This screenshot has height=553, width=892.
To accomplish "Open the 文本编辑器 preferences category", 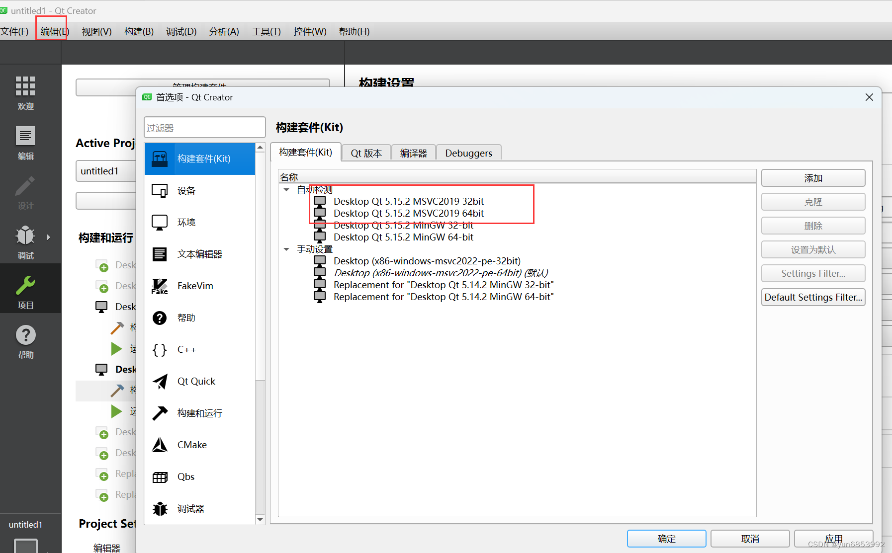I will 200,254.
